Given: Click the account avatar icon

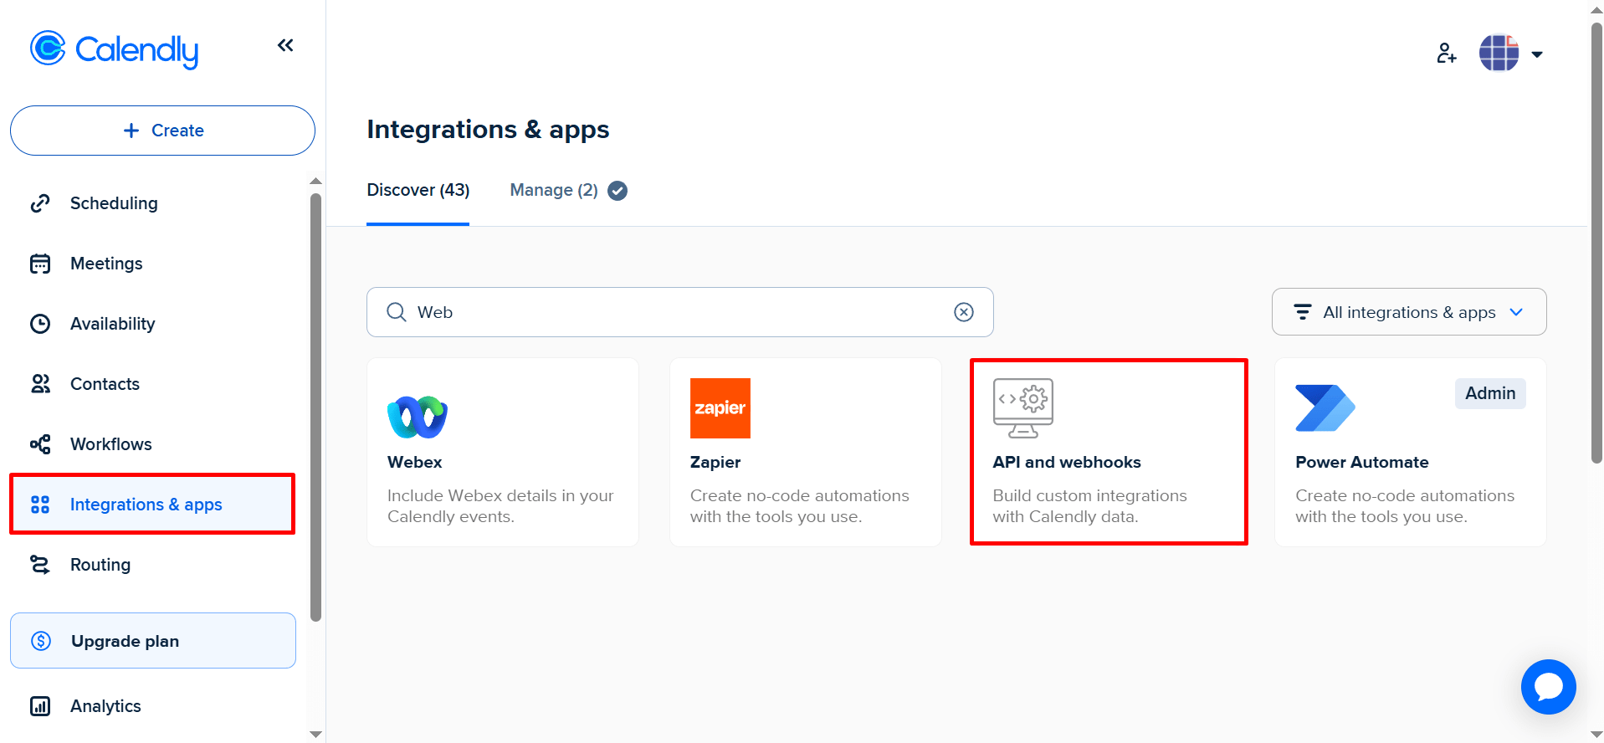Looking at the screenshot, I should tap(1499, 53).
